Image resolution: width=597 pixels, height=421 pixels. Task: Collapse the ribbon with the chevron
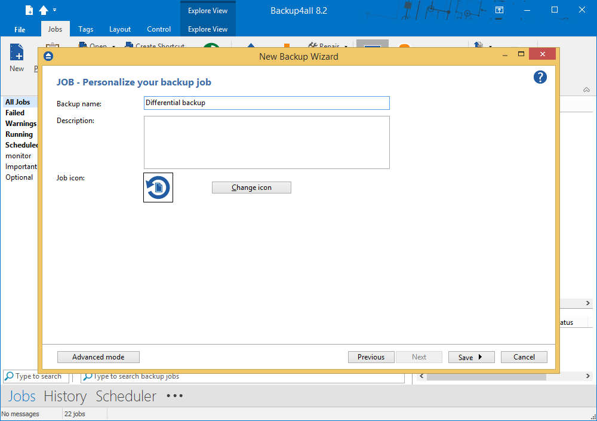(586, 90)
